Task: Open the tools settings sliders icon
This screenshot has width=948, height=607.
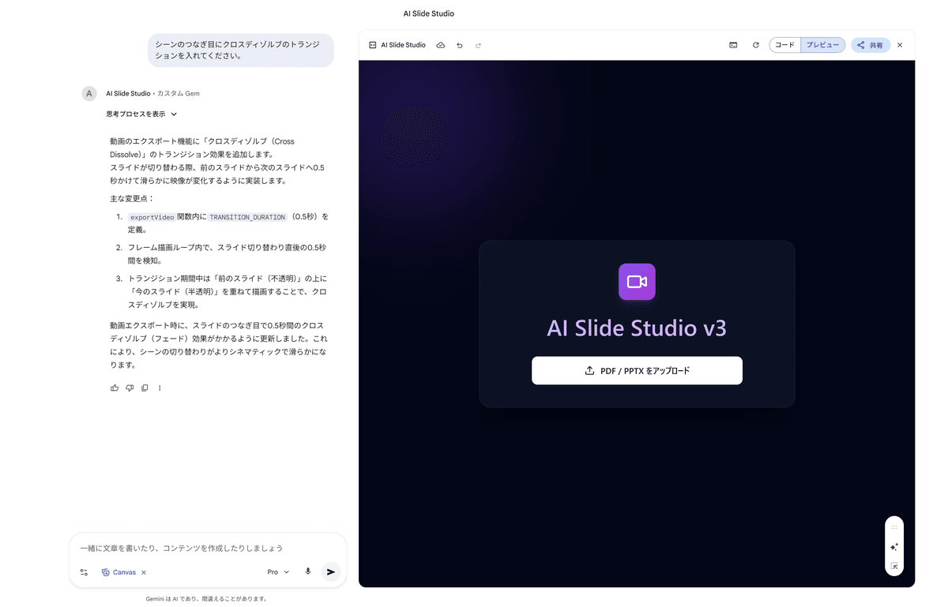Action: point(84,572)
